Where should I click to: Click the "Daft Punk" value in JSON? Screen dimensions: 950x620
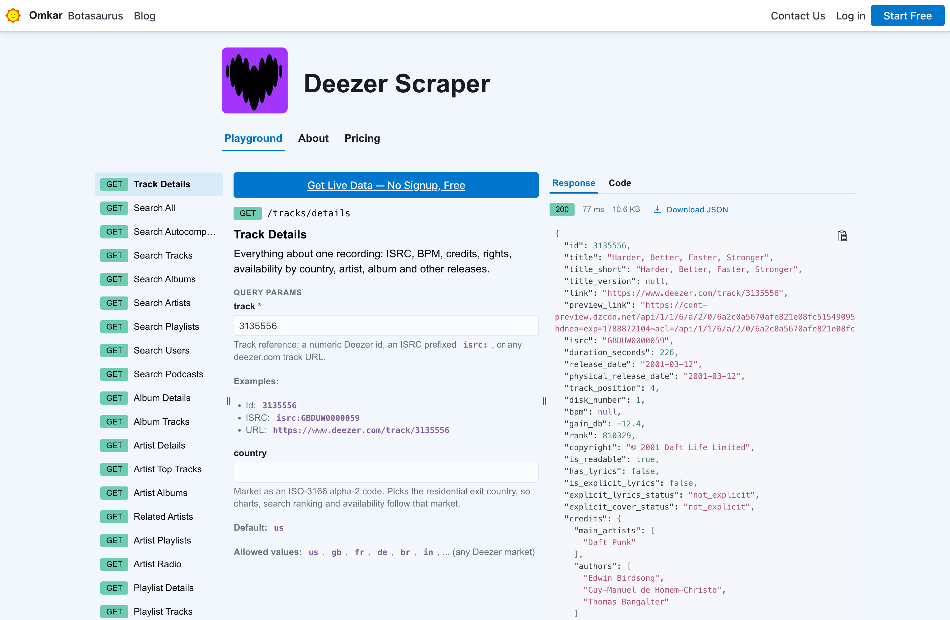point(609,542)
